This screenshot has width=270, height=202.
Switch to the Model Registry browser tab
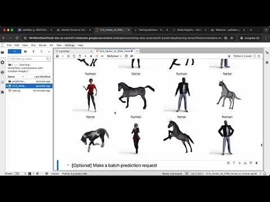[x=189, y=30]
